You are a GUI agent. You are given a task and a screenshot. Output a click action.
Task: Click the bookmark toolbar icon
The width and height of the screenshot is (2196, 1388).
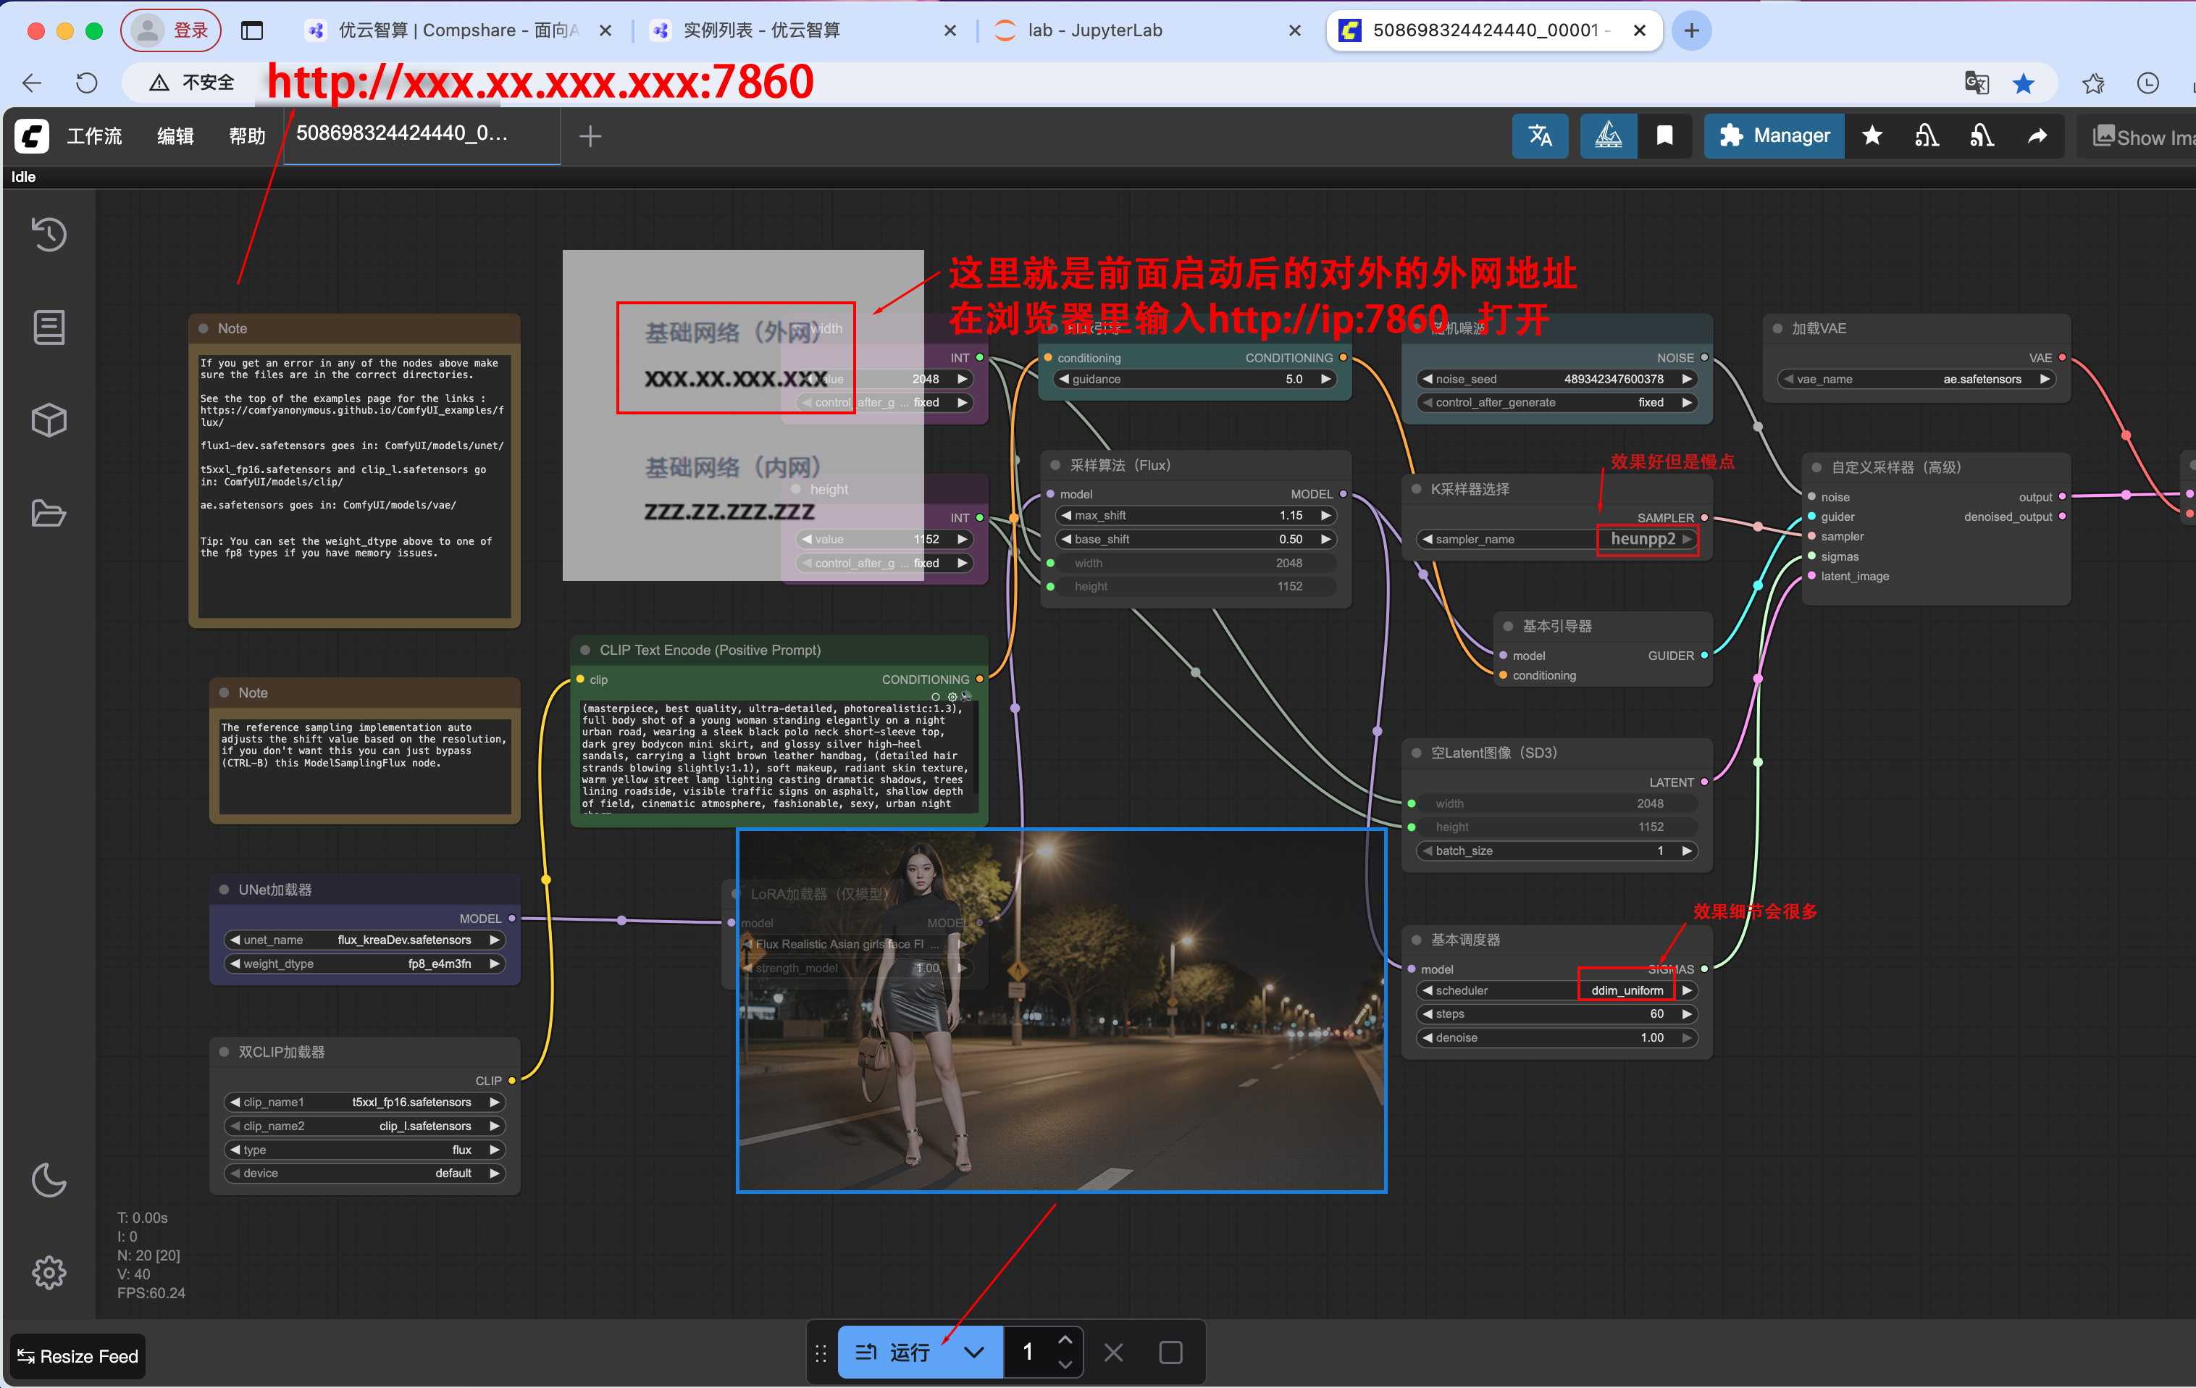[1665, 136]
